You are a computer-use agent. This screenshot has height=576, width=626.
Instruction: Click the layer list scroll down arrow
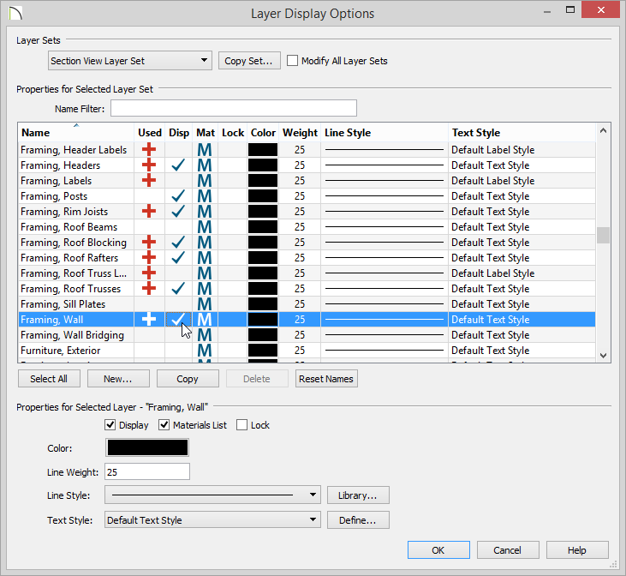[x=603, y=355]
